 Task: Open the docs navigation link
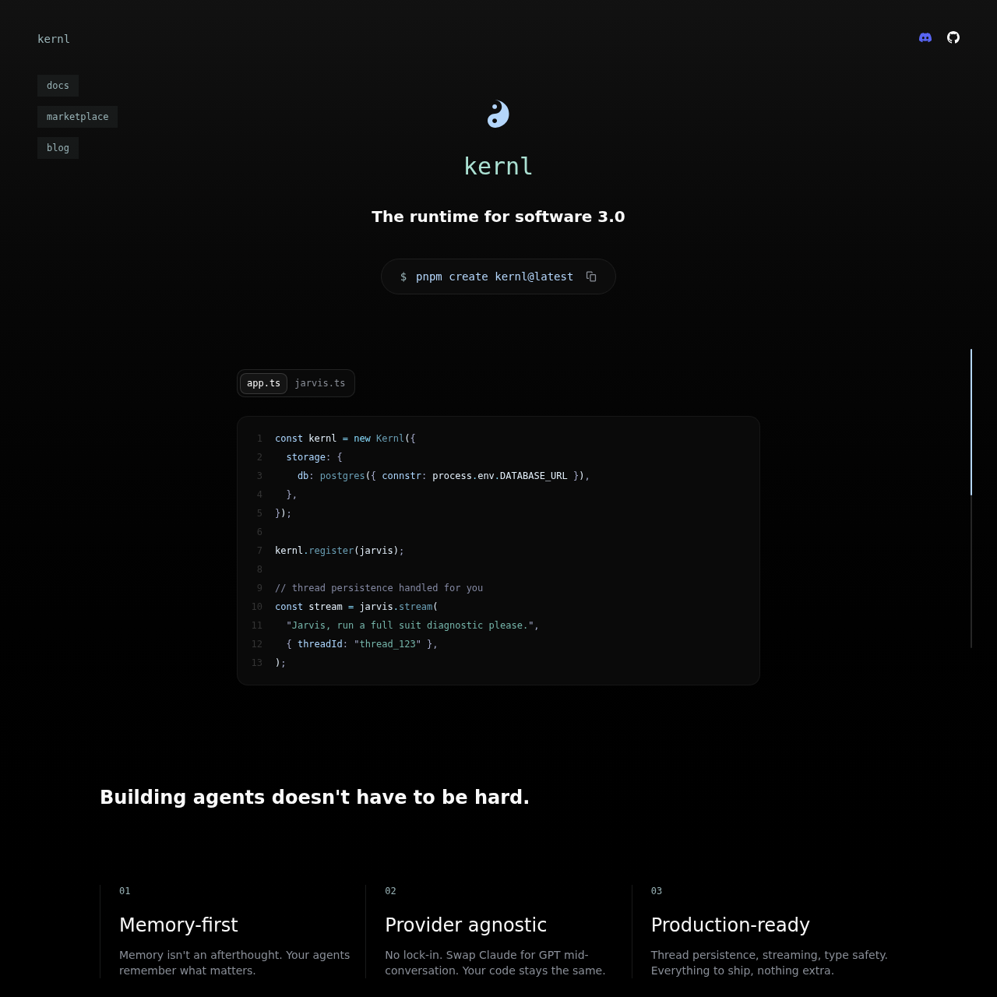58,86
